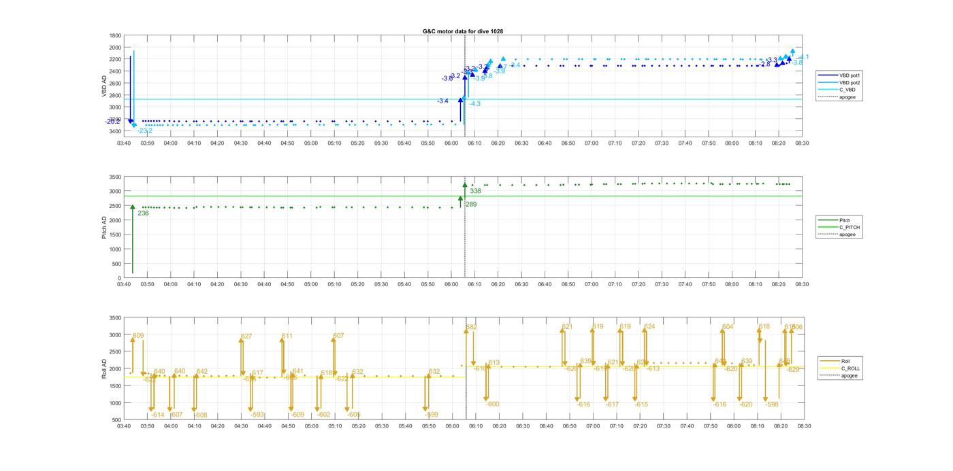
Task: Click the '500' tick on Roll y-axis
Action: [x=117, y=420]
